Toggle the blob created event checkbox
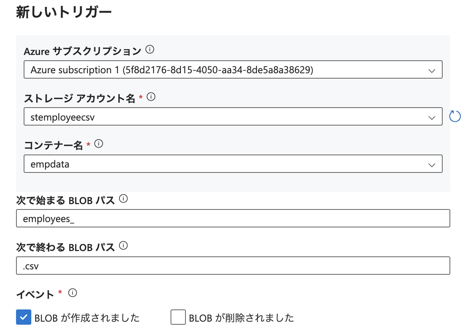The height and width of the screenshot is (335, 464). pos(24,317)
